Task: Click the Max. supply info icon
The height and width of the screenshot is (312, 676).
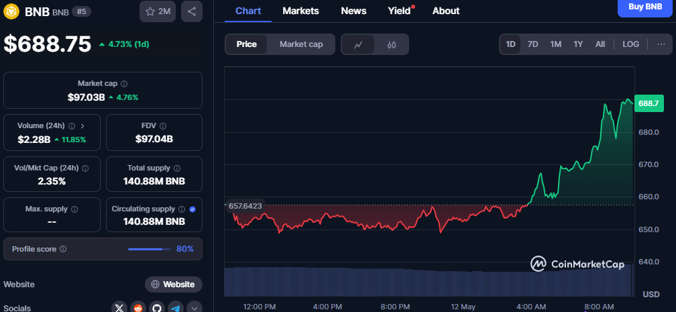Action: coord(74,209)
